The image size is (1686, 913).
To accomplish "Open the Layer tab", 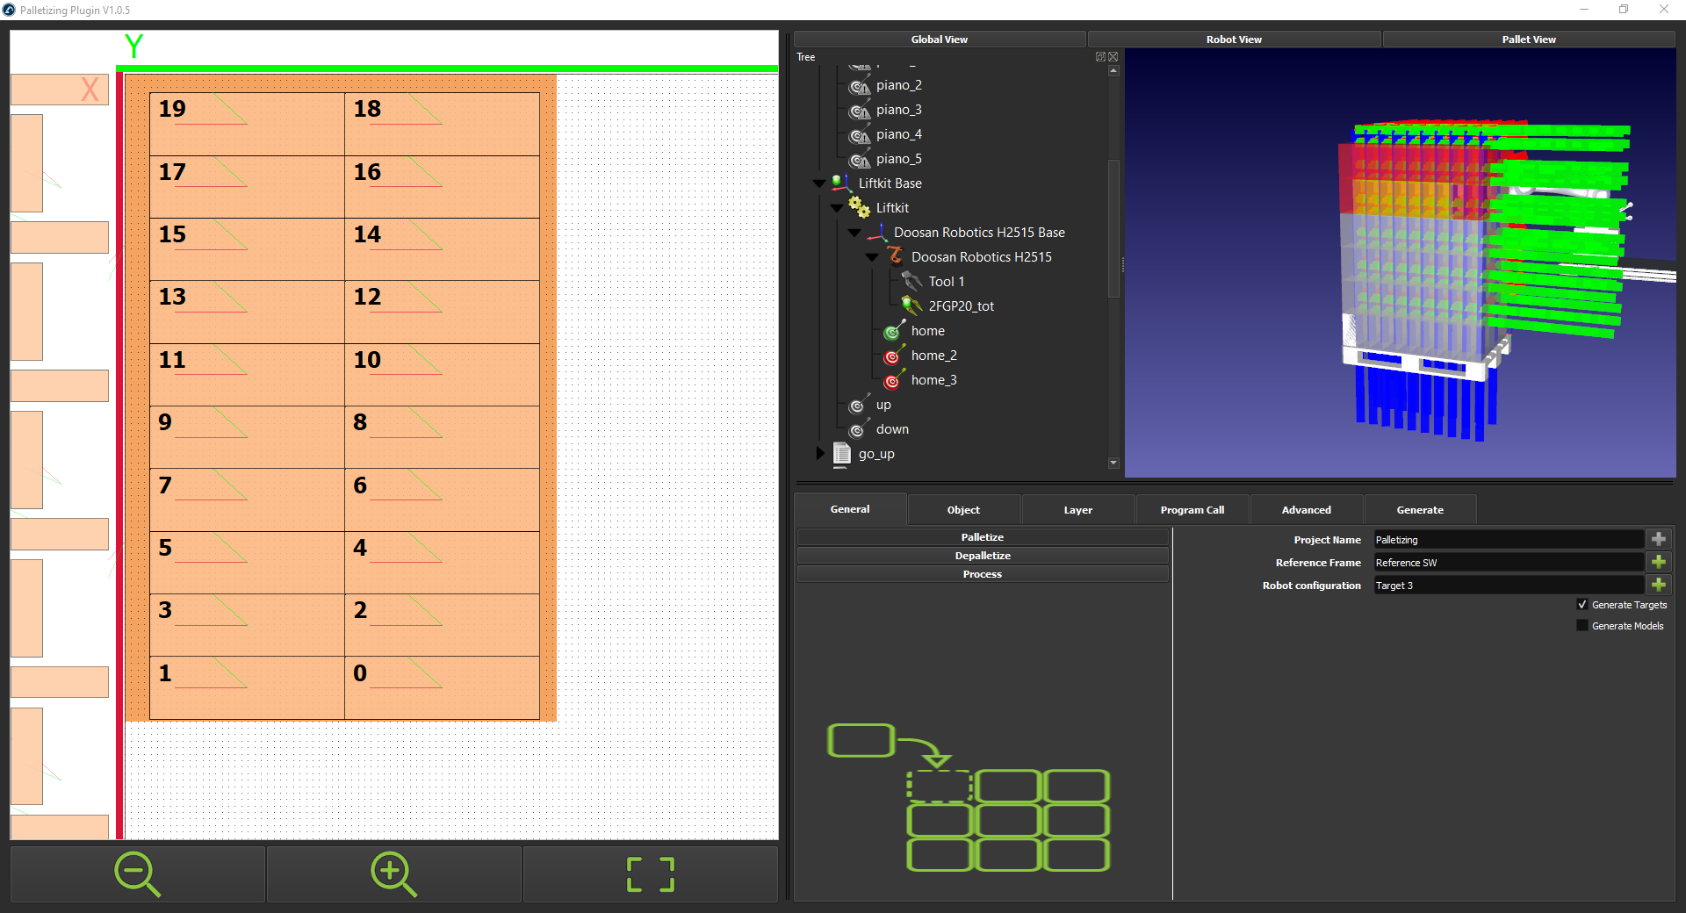I will coord(1077,510).
